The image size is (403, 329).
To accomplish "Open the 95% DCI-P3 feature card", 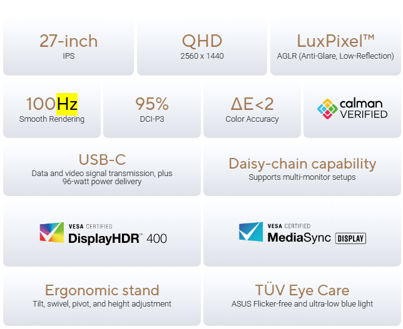I will [151, 109].
